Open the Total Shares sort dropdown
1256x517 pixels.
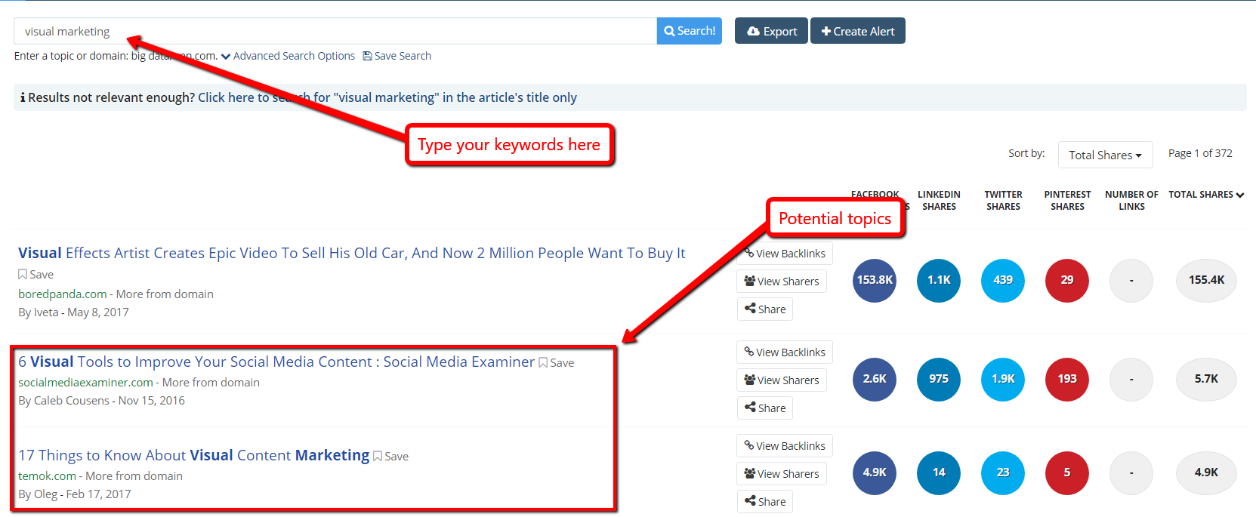click(x=1105, y=155)
